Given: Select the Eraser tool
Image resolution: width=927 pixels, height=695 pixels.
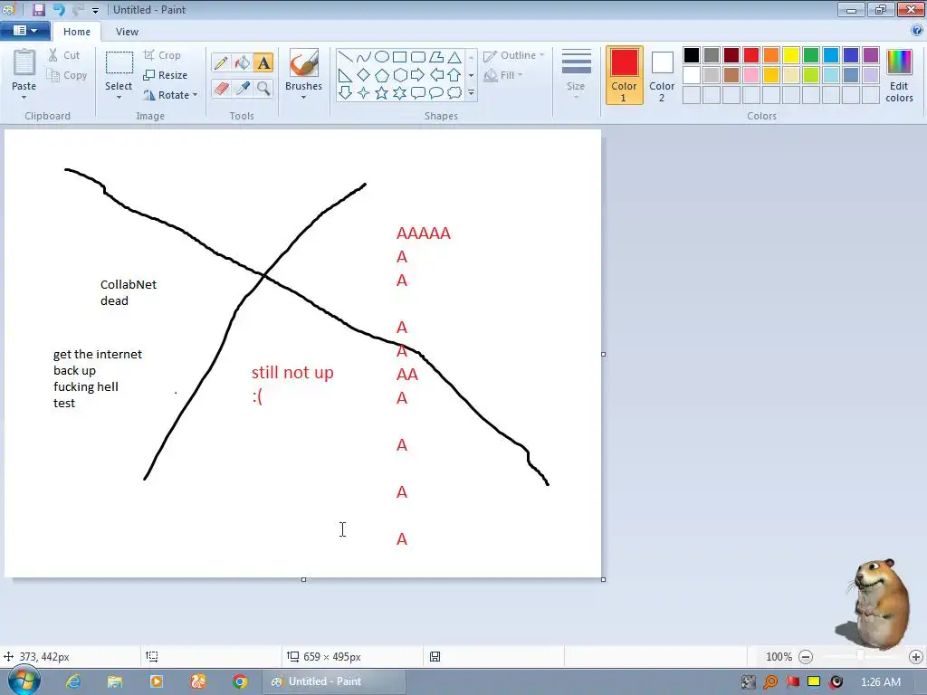Looking at the screenshot, I should pos(221,89).
